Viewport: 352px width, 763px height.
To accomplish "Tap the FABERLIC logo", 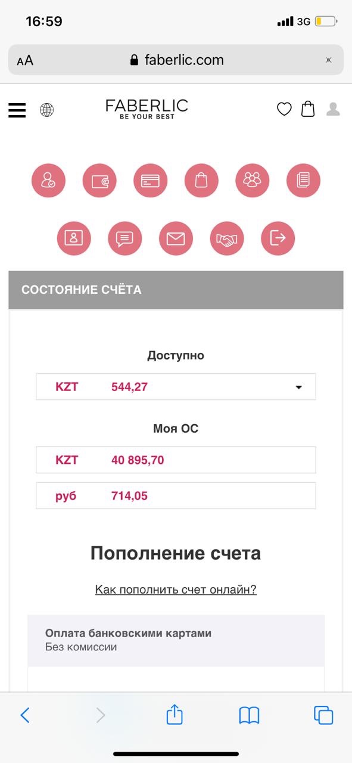I will (x=147, y=109).
